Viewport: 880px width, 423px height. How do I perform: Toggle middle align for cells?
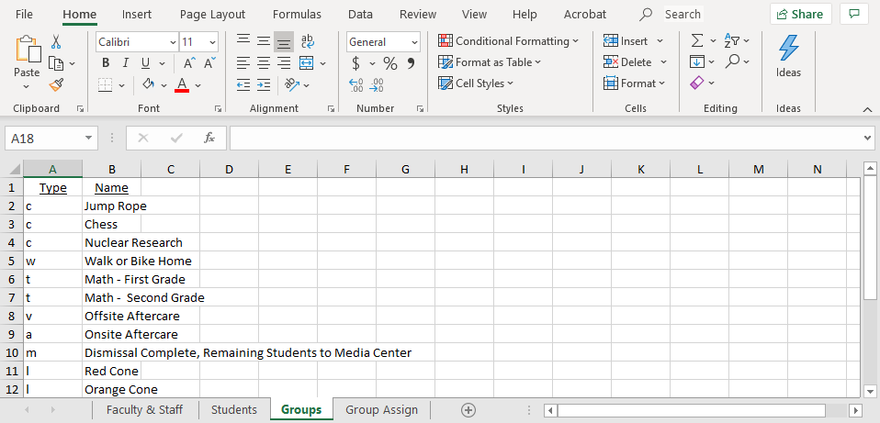[264, 41]
